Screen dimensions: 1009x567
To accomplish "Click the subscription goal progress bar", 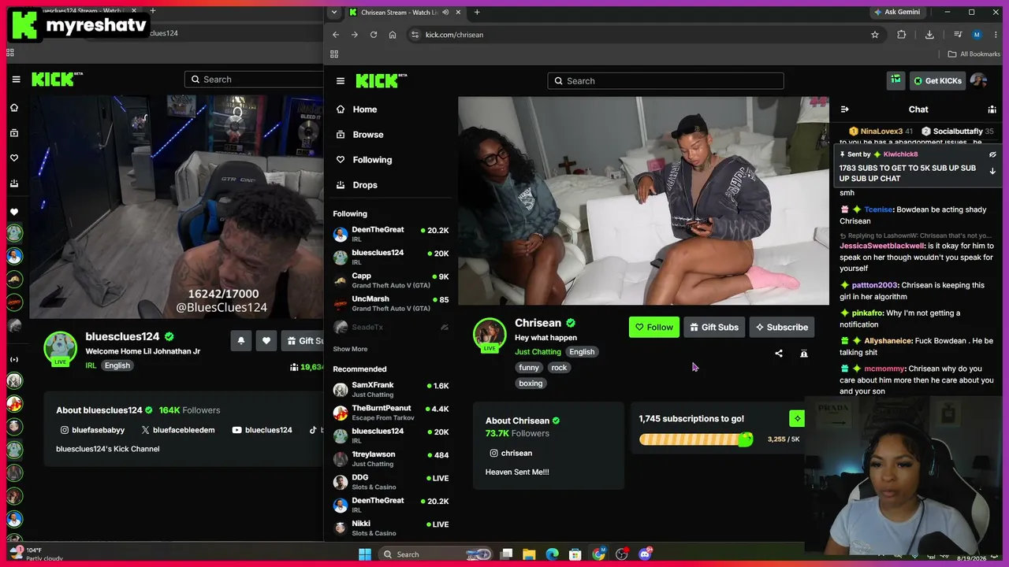I will click(x=696, y=439).
